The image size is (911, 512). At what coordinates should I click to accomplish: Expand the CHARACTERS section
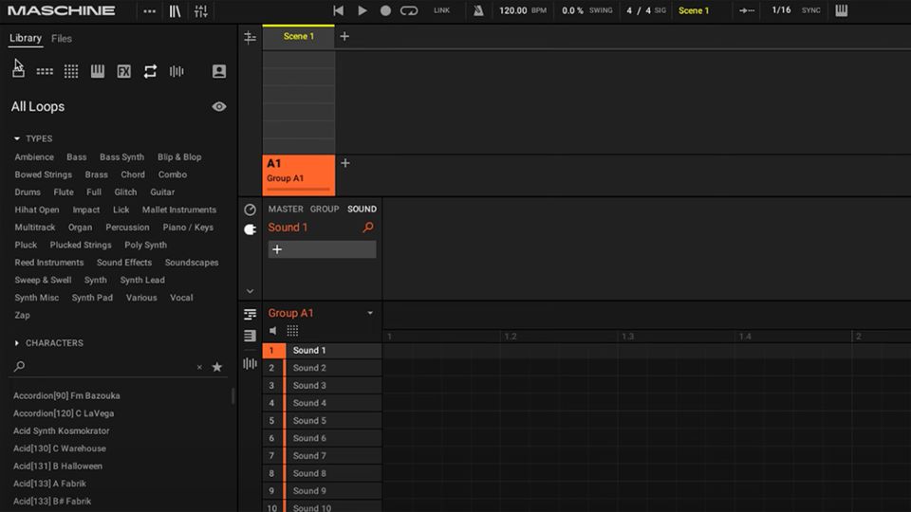pyautogui.click(x=17, y=343)
